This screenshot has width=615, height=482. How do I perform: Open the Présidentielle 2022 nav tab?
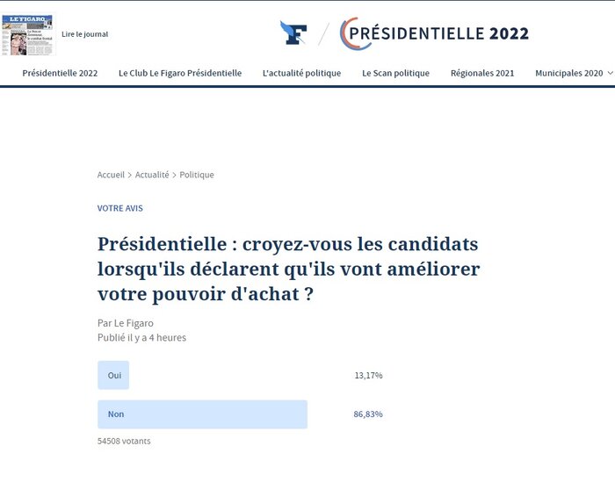[60, 73]
